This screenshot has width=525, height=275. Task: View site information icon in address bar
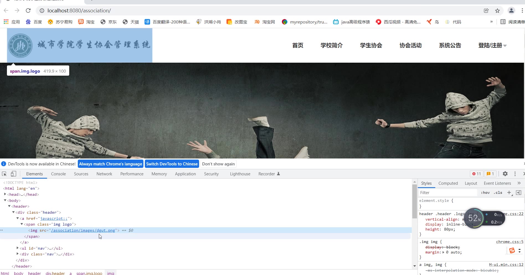point(42,10)
